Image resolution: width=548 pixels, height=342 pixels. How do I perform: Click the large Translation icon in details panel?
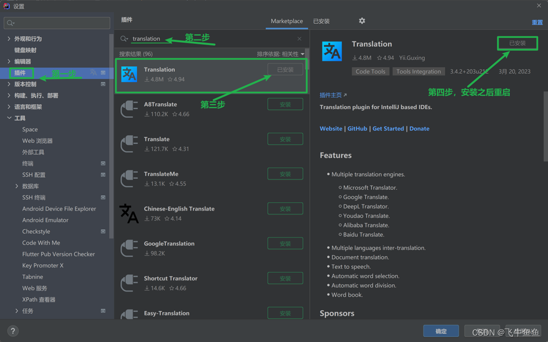[x=332, y=51]
